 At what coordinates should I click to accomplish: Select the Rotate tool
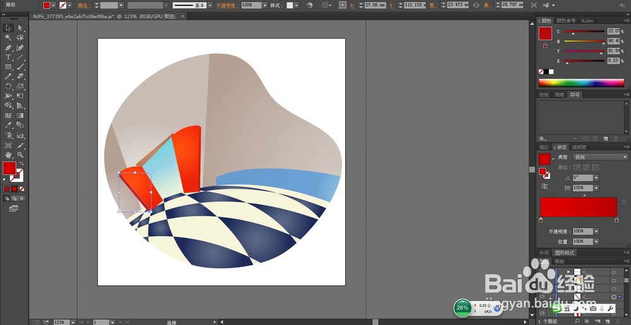(x=8, y=86)
